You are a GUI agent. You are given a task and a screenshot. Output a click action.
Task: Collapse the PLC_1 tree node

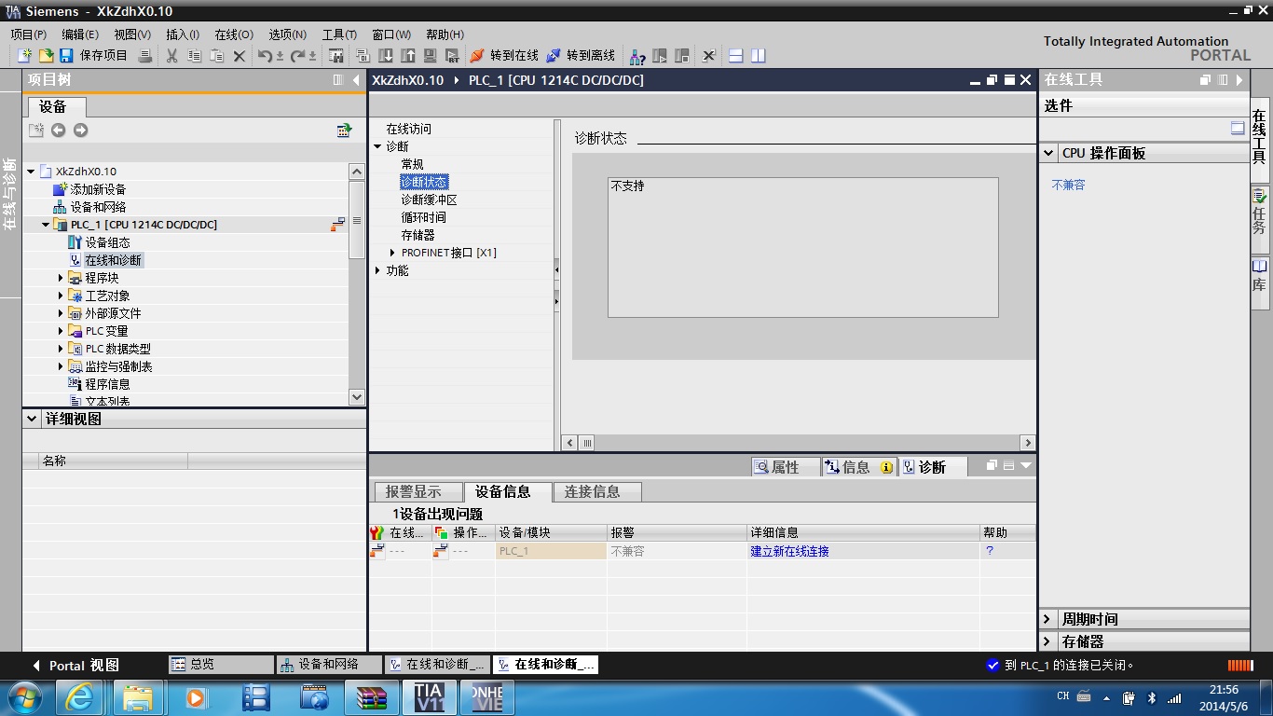[46, 225]
